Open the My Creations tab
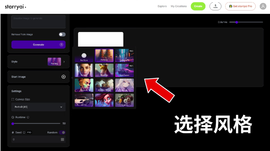Viewport: 270px width, 151px height. click(178, 6)
